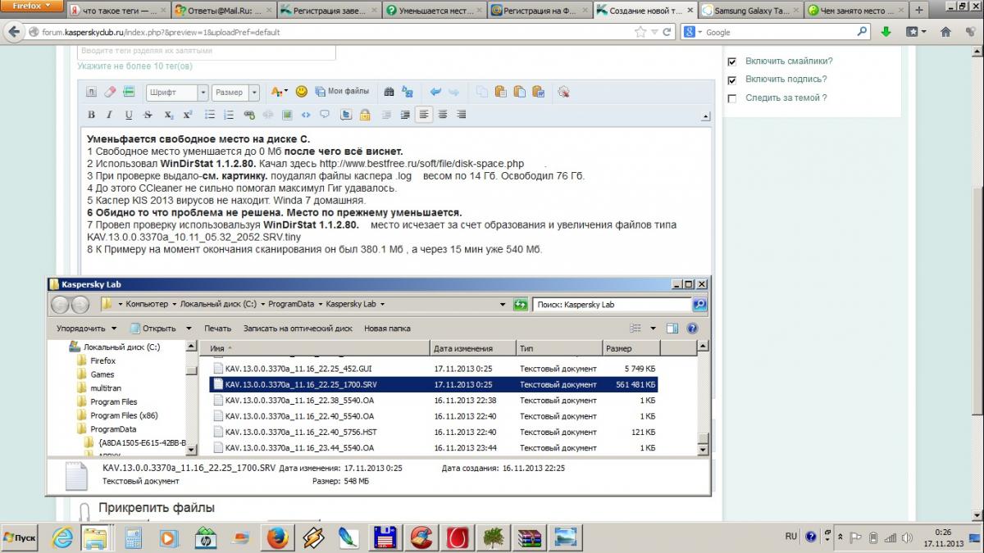984x553 pixels.
Task: Click the RU language indicator in tray
Action: pyautogui.click(x=790, y=537)
